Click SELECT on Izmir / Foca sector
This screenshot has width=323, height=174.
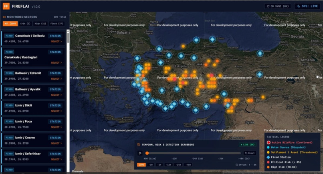57,127
